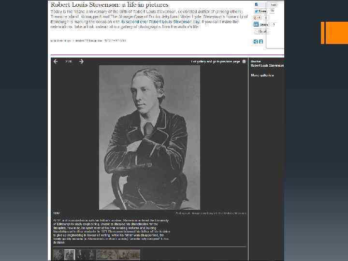Select the highlighted second thumbnail

pos(70,255)
